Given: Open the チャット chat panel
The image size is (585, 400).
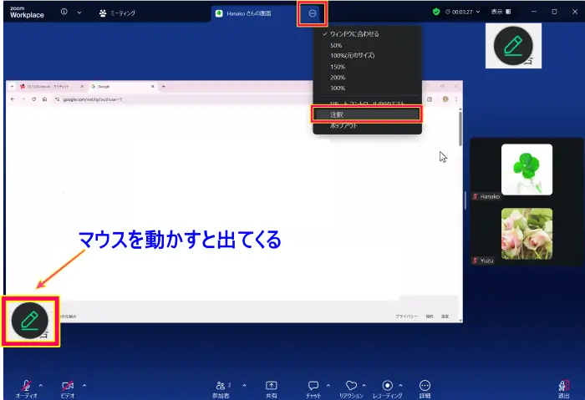Looking at the screenshot, I should tap(313, 386).
